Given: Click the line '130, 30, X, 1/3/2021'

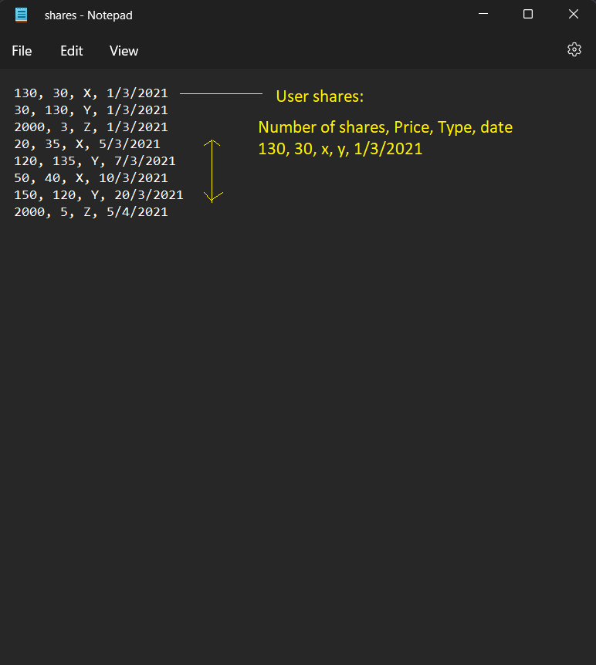Looking at the screenshot, I should tap(91, 93).
